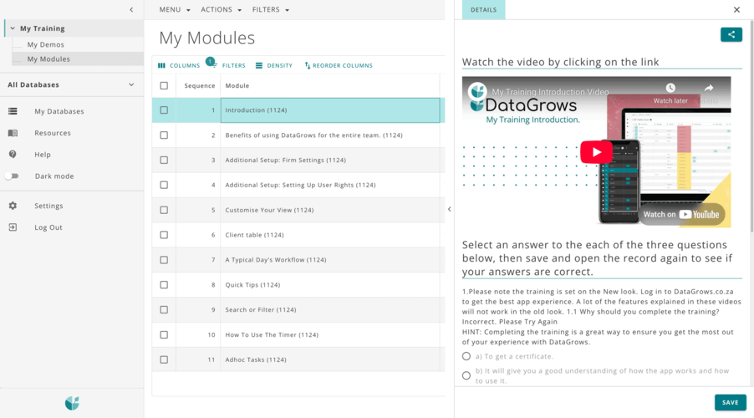
Task: Click the Log Out icon
Action: (x=13, y=227)
